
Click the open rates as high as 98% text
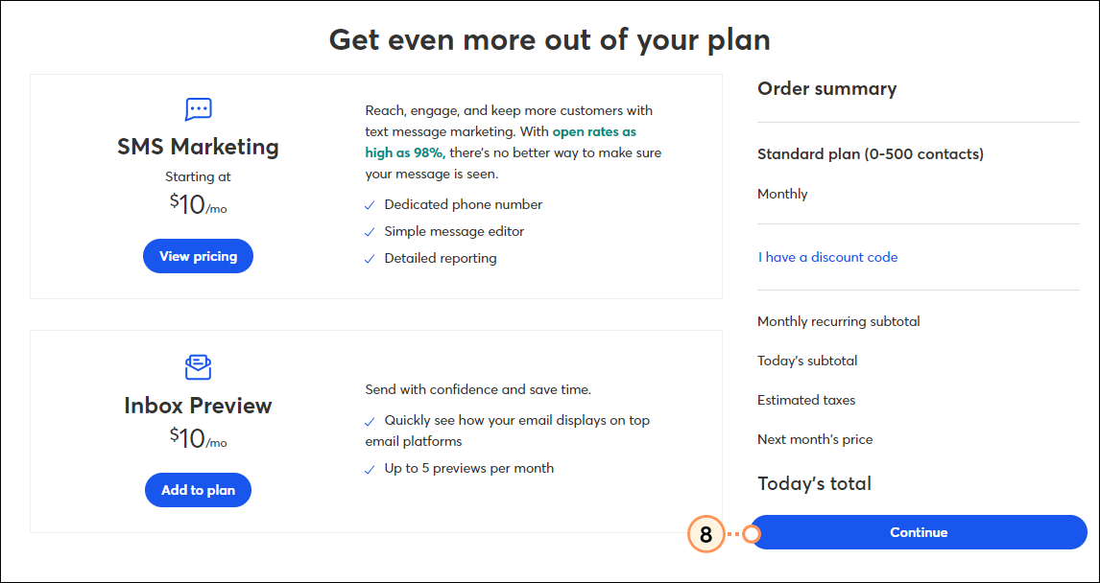pyautogui.click(x=501, y=142)
